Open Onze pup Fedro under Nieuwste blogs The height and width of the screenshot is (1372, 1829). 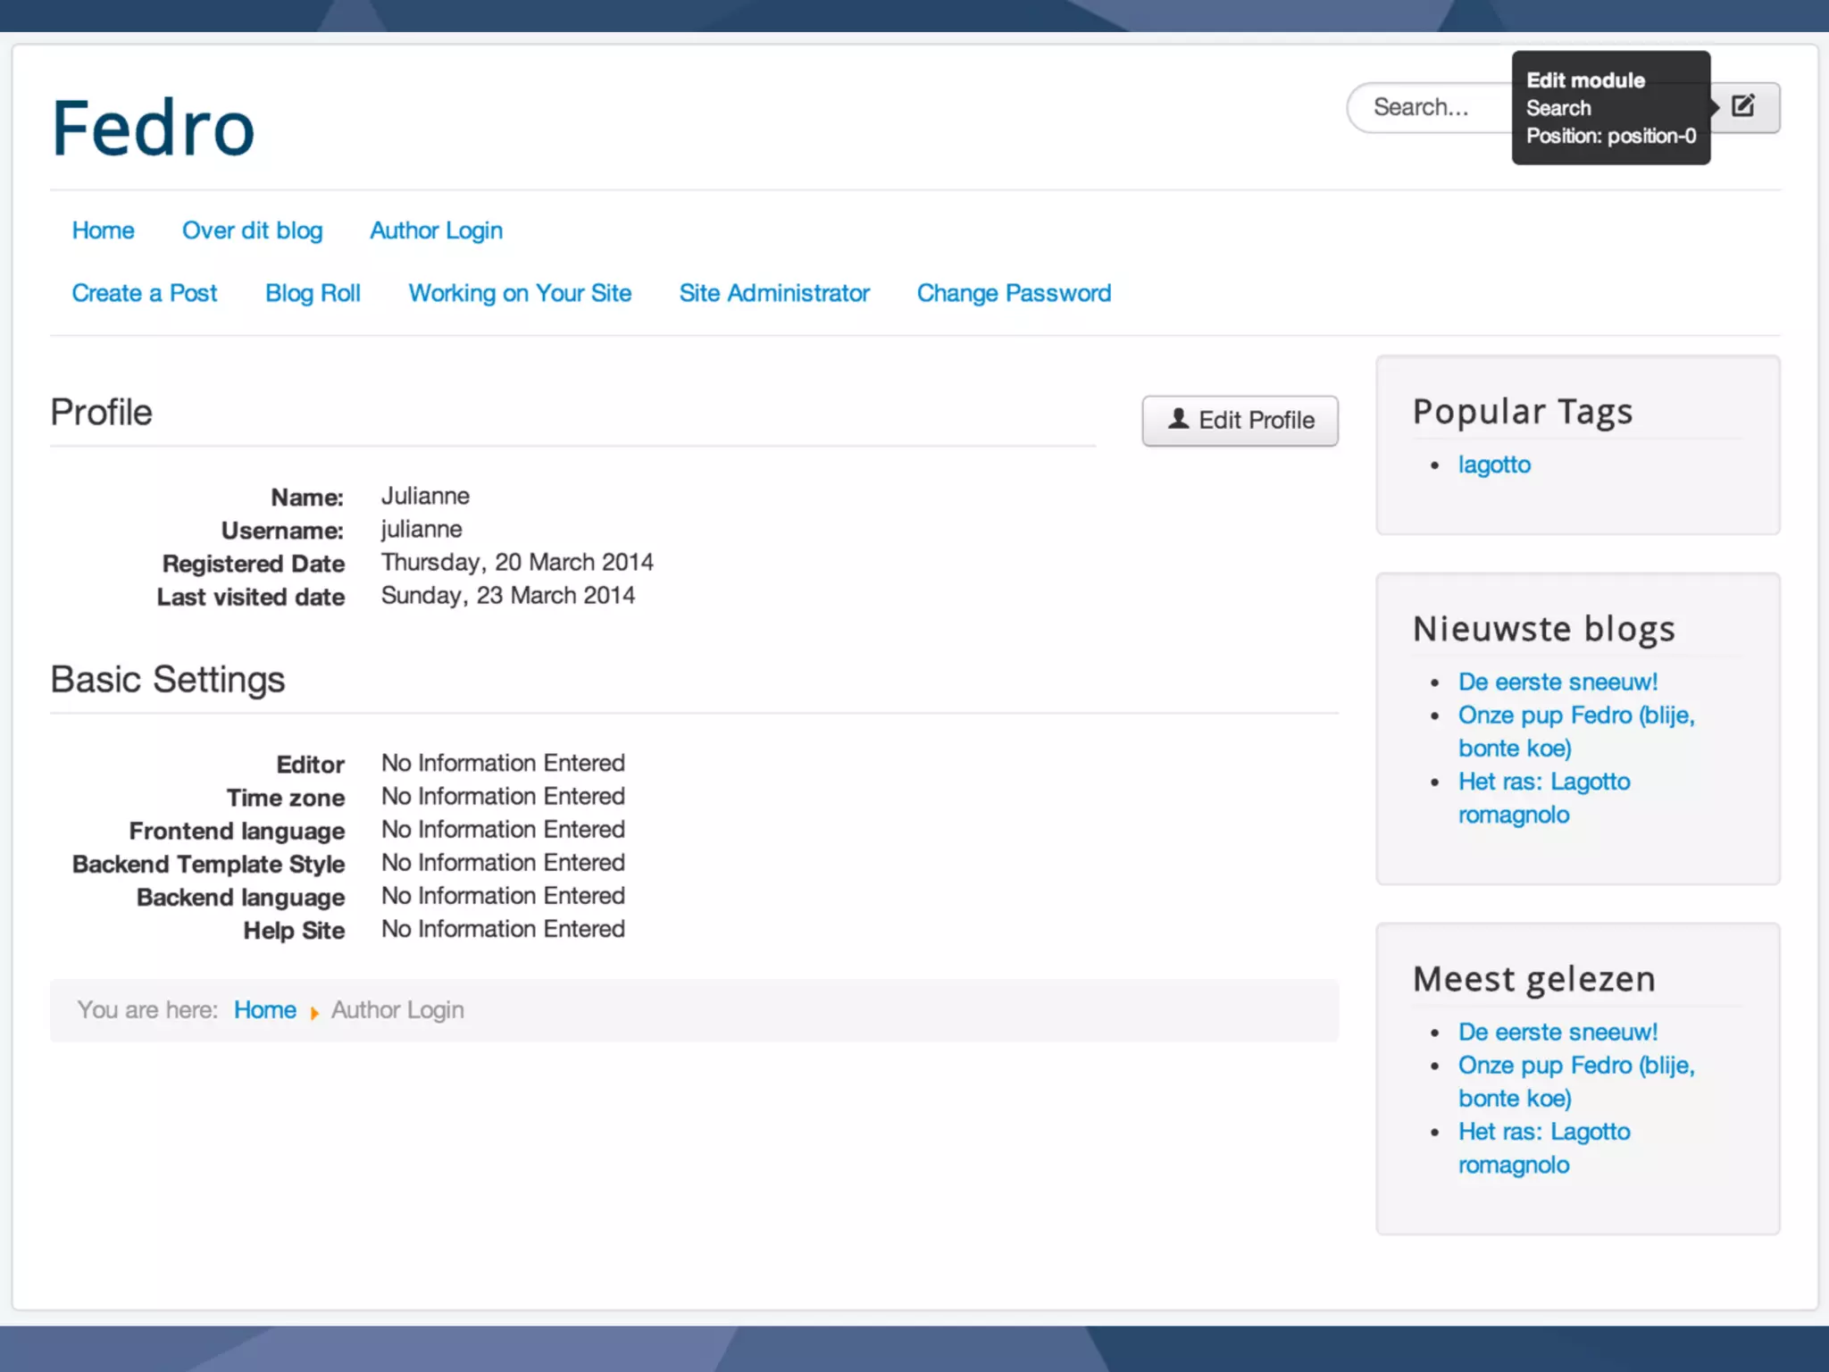1575,715
